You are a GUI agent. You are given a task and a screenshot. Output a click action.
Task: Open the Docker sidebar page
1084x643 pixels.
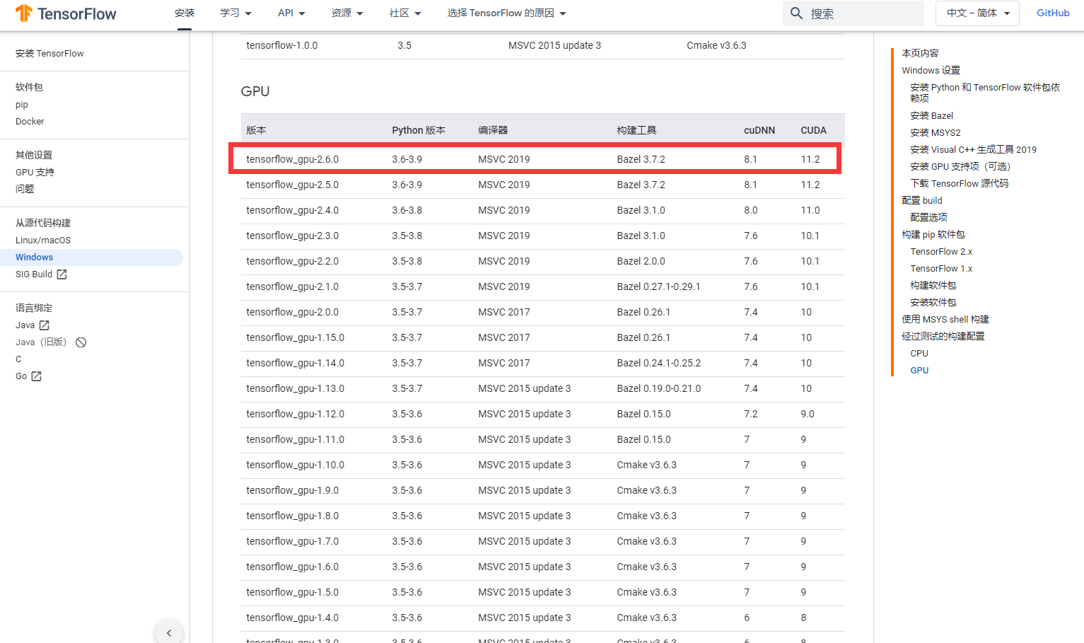(30, 121)
